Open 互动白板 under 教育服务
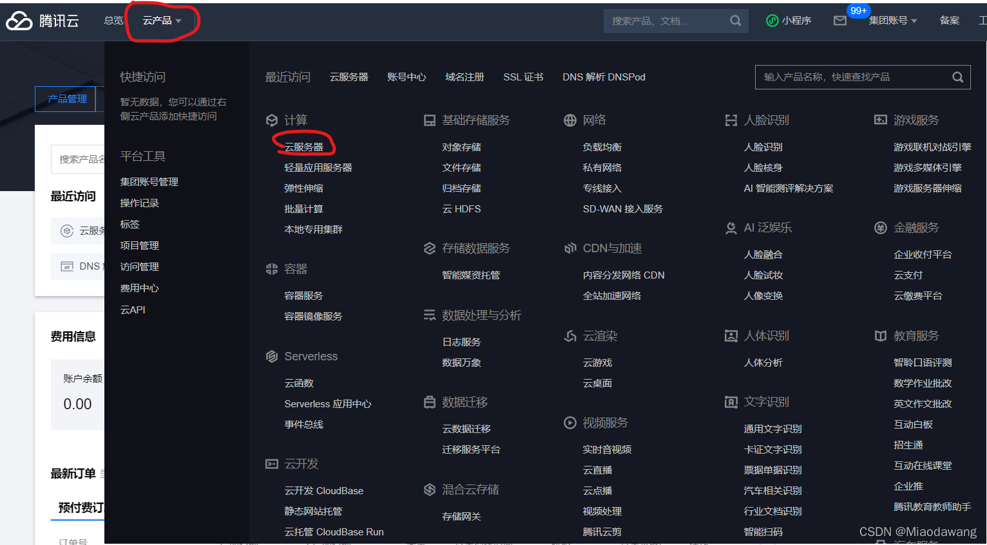 914,425
